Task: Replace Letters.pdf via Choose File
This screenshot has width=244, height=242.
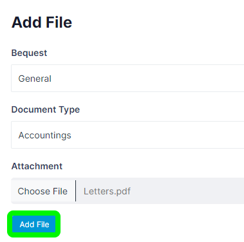Action: 43,191
